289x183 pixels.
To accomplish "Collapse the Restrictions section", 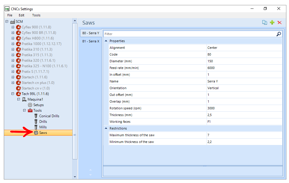I will pos(106,128).
